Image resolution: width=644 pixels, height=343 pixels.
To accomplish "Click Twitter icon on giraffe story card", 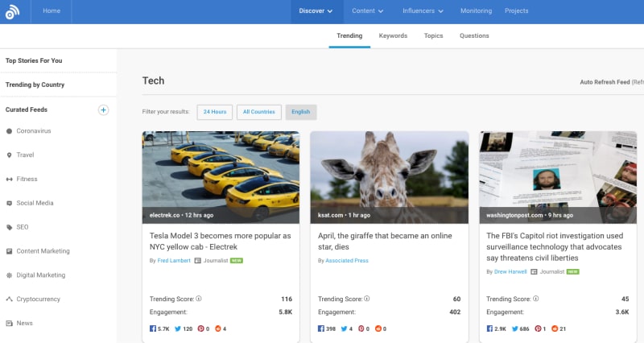I will click(x=345, y=329).
